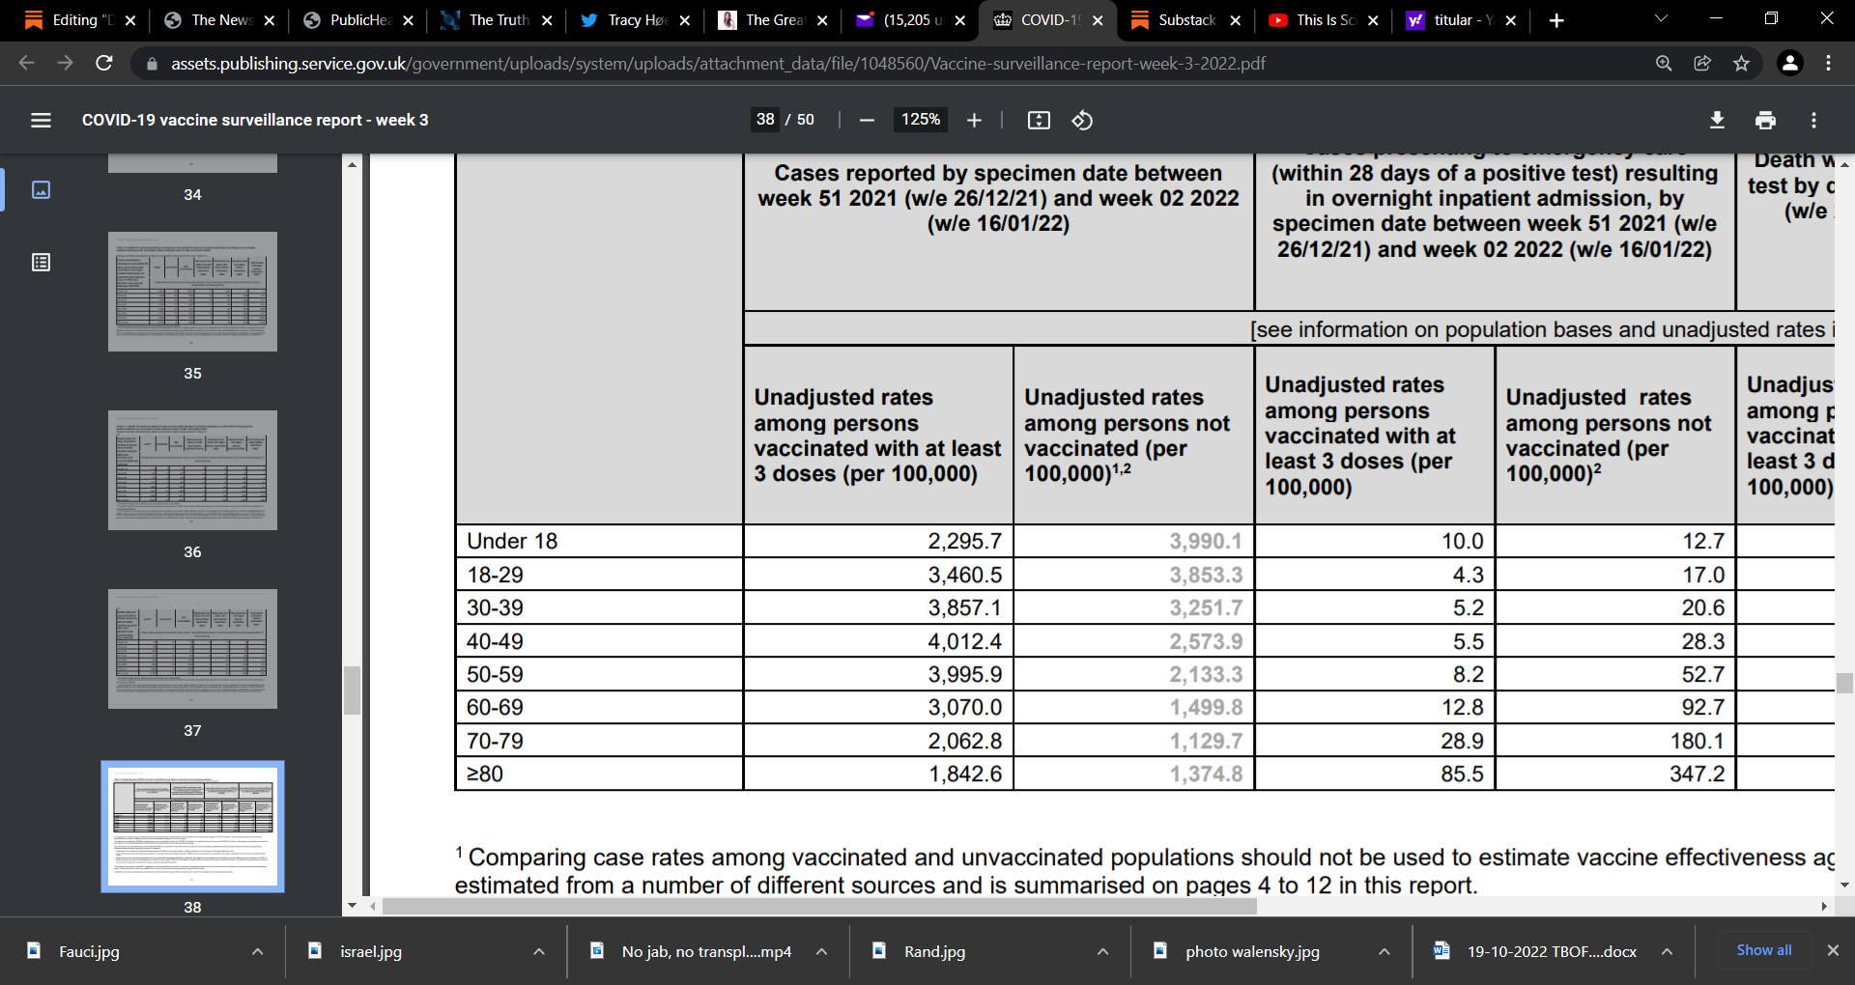Click Show all downloads

coord(1764,950)
